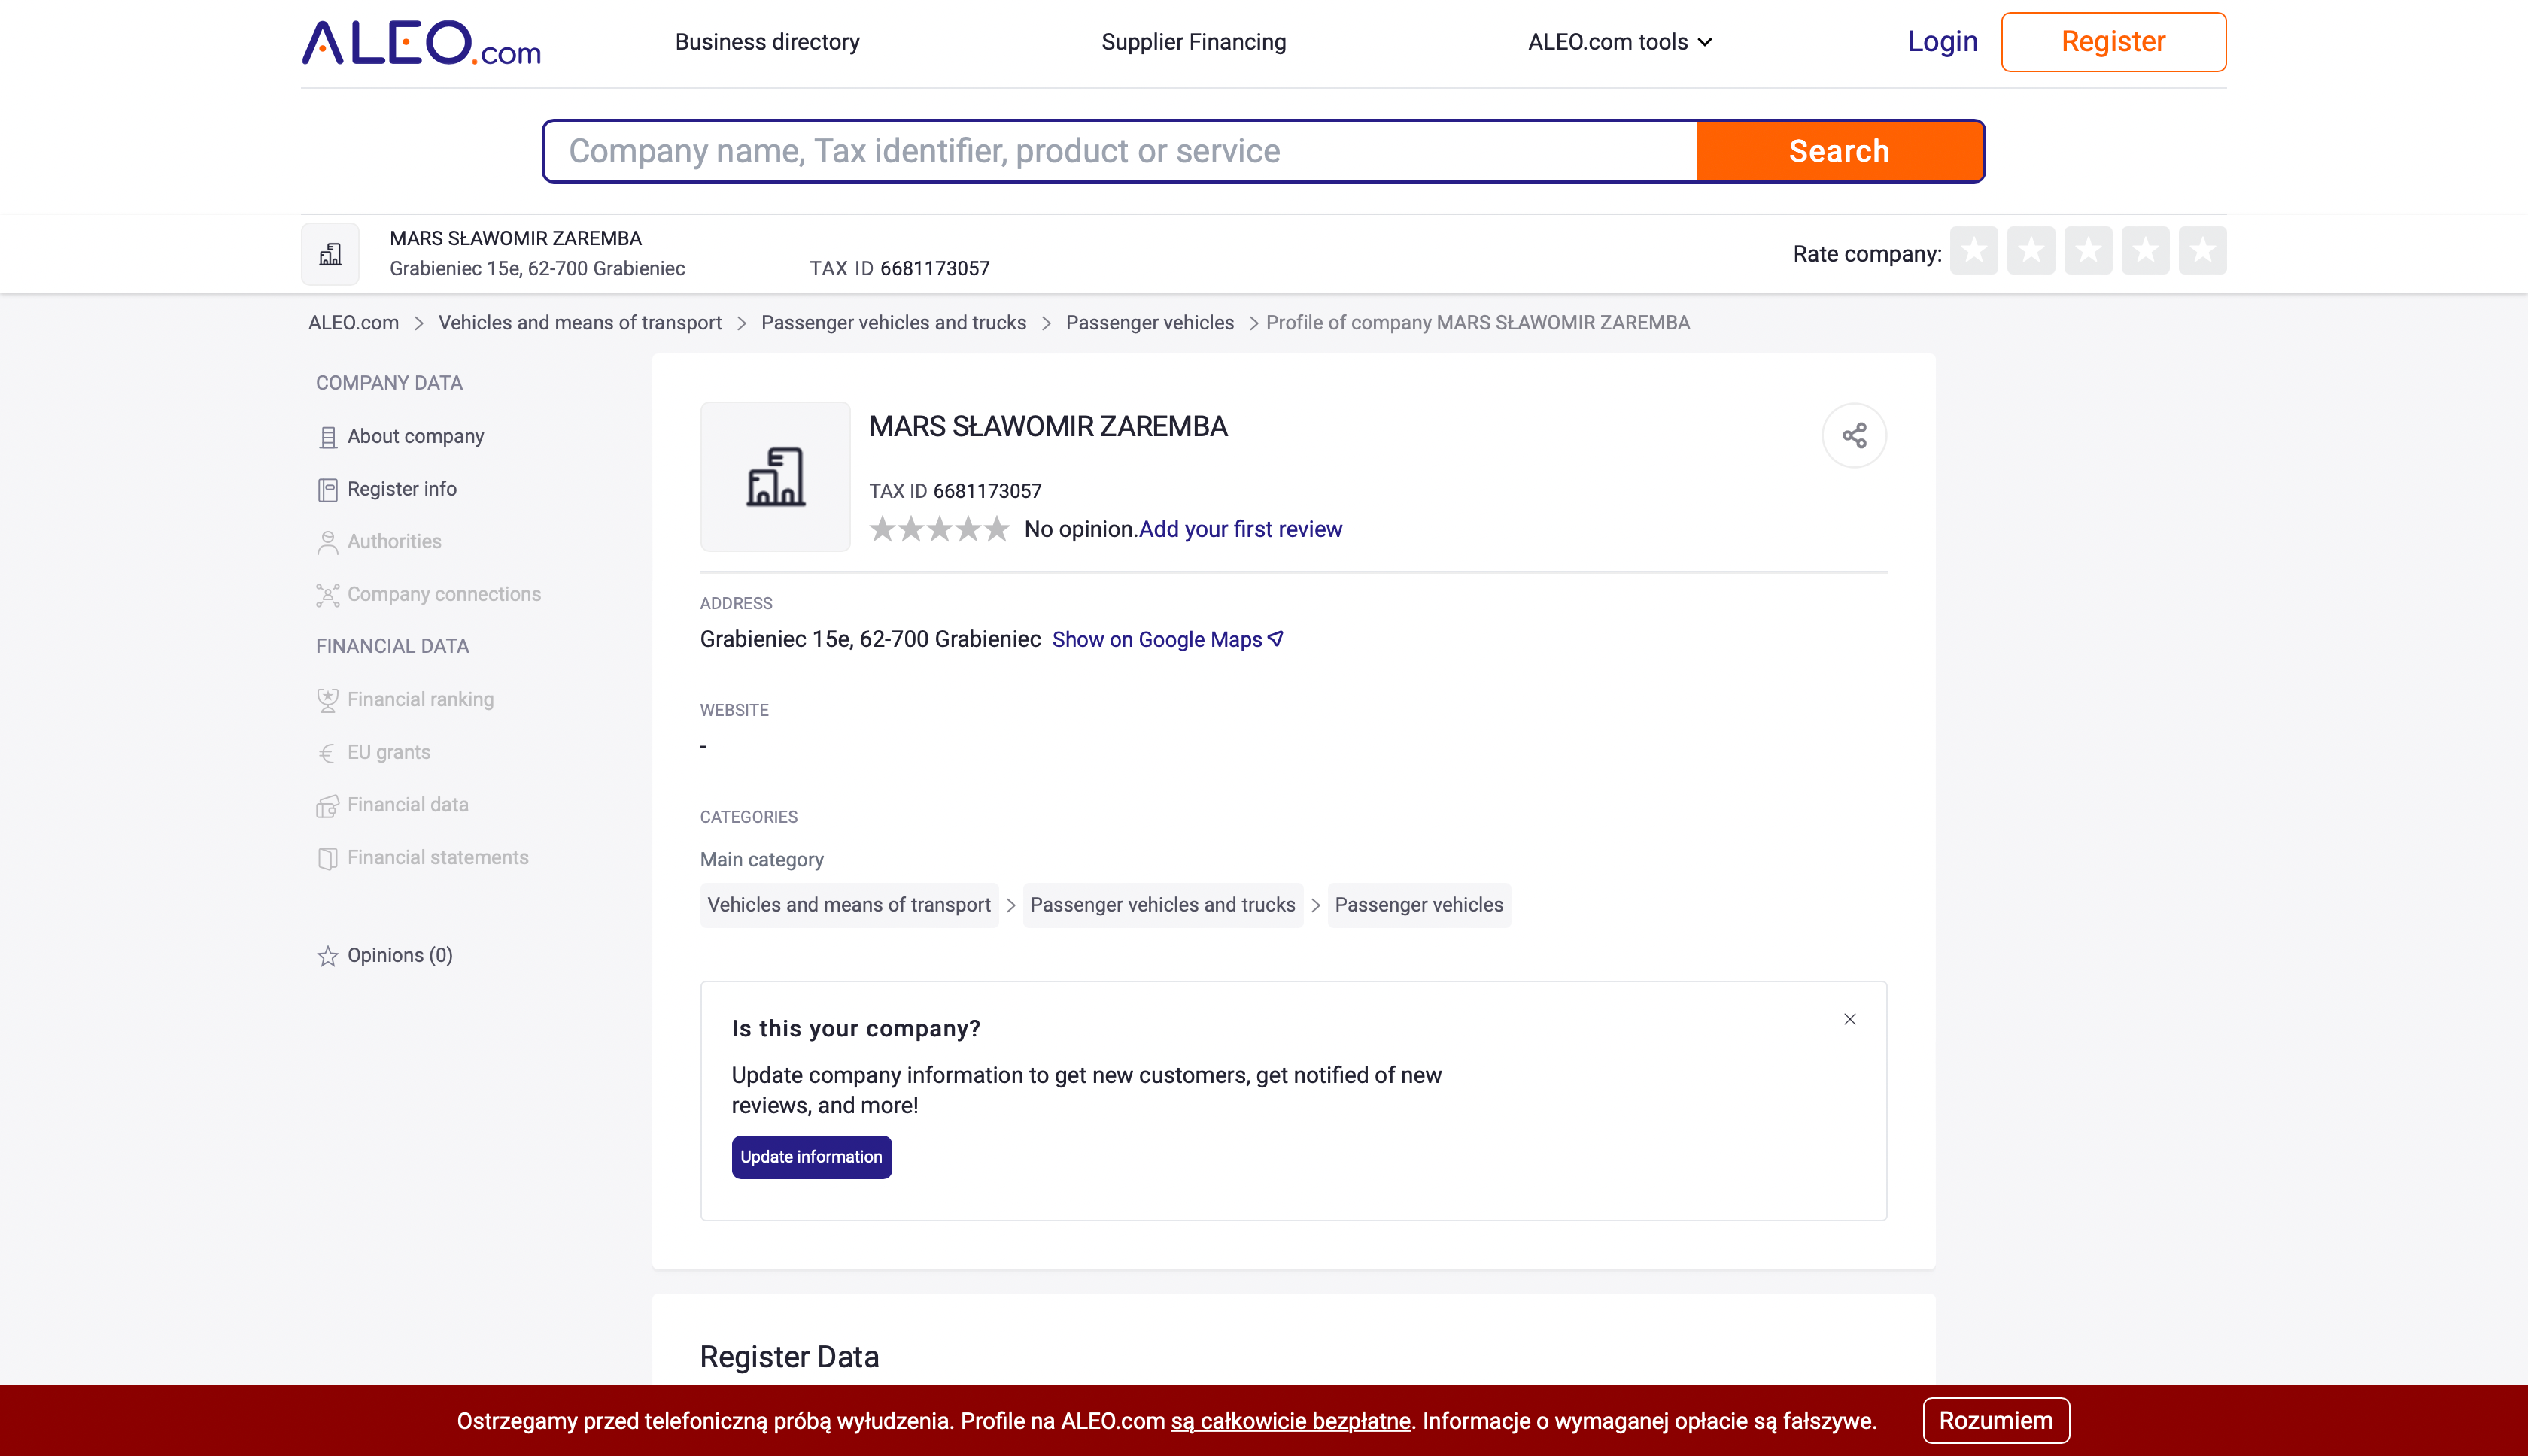Click Financial statements book icon
Image resolution: width=2528 pixels, height=1456 pixels.
(x=327, y=859)
